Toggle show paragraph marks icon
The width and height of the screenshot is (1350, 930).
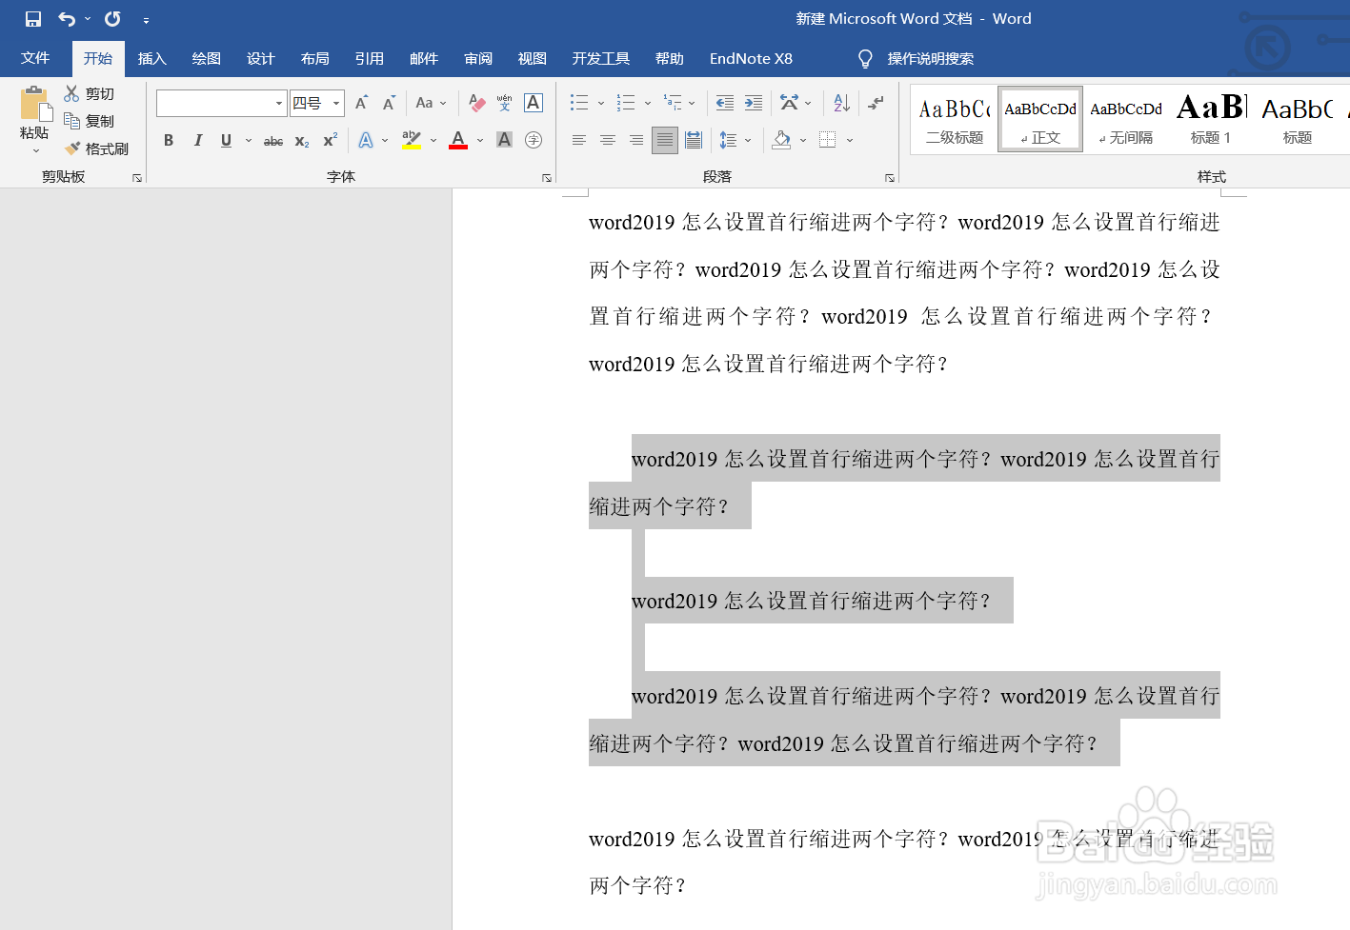click(876, 103)
